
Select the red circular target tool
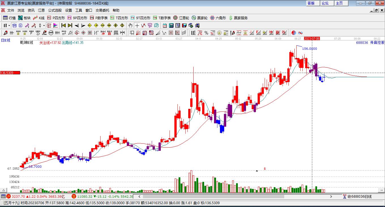[x=77, y=33]
